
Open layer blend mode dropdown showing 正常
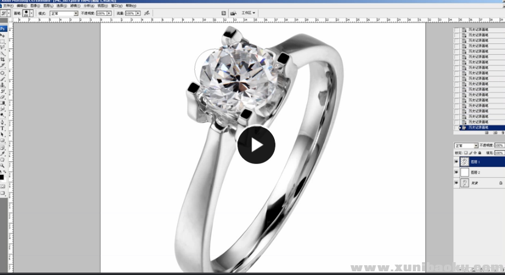pyautogui.click(x=467, y=145)
